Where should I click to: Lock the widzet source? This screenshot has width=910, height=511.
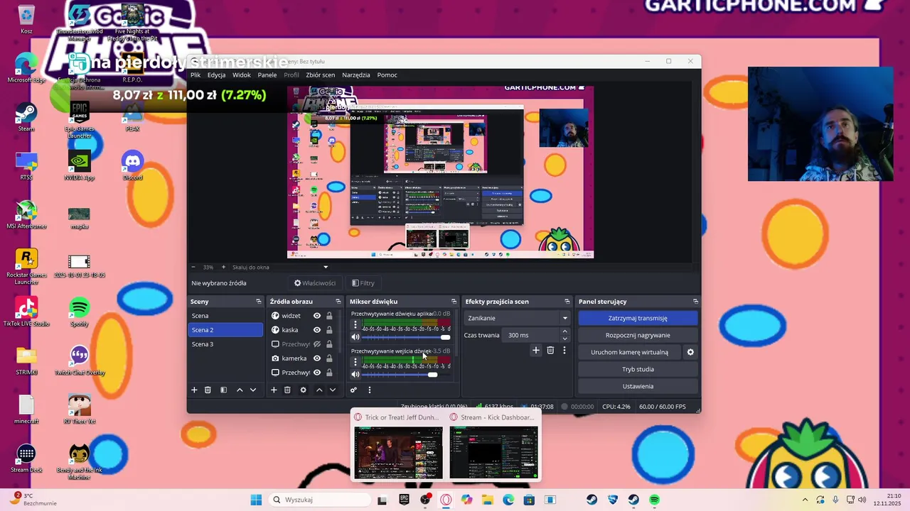pyautogui.click(x=329, y=316)
